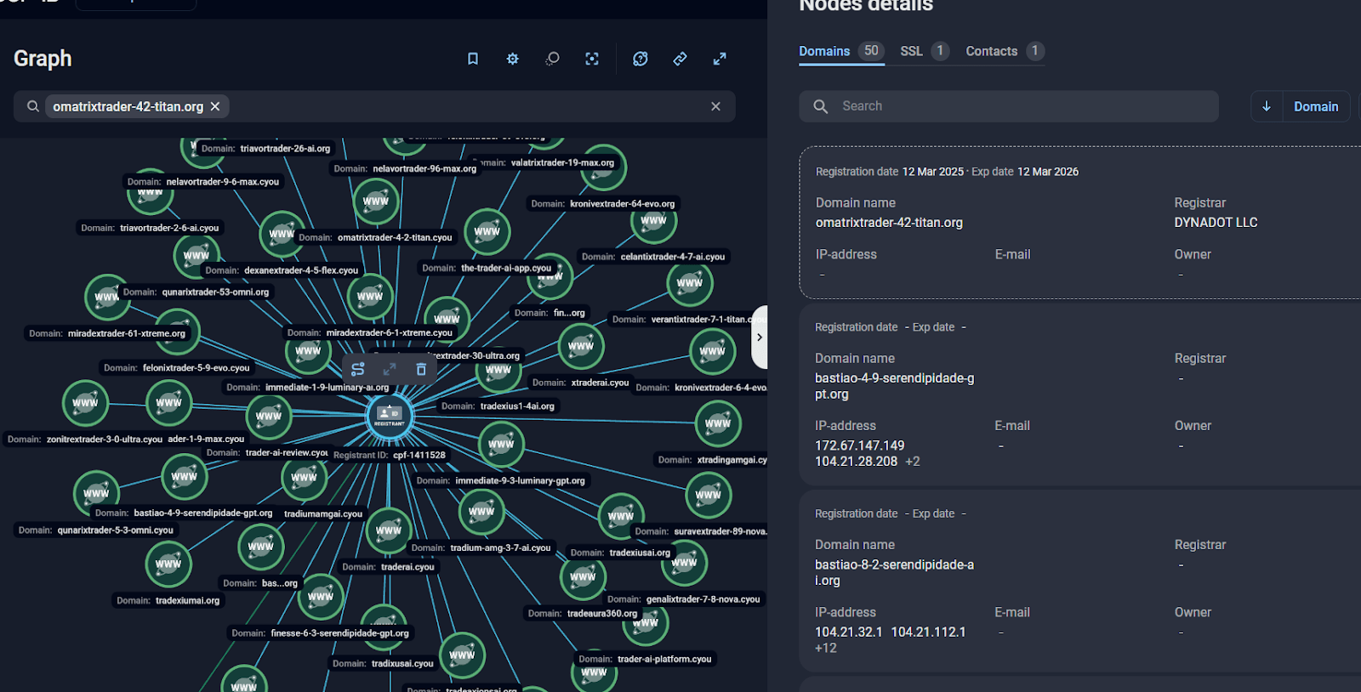Viewport: 1361px width, 692px height.
Task: Remove the omatrixtrader-42-titan.org search chip
Action: (215, 106)
